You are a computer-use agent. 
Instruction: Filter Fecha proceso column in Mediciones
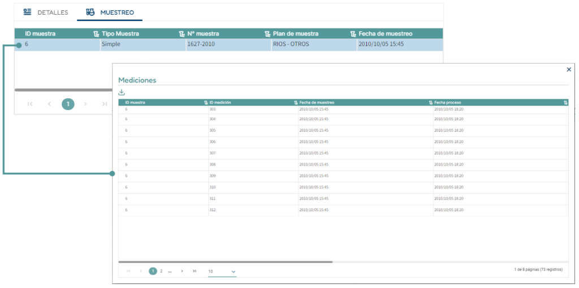tap(565, 103)
